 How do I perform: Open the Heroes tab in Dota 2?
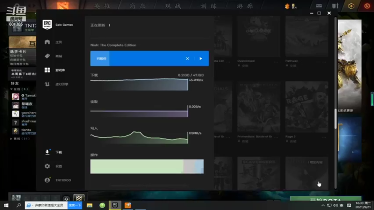102,6
